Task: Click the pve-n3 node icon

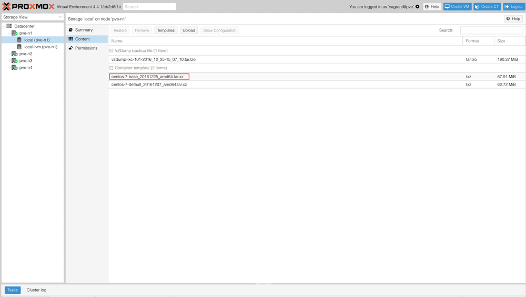Action: pos(14,60)
